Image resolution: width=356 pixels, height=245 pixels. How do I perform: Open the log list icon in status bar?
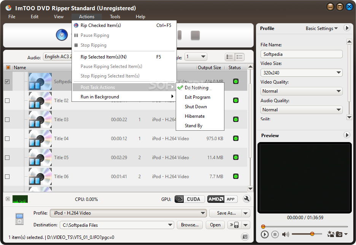[245, 237]
